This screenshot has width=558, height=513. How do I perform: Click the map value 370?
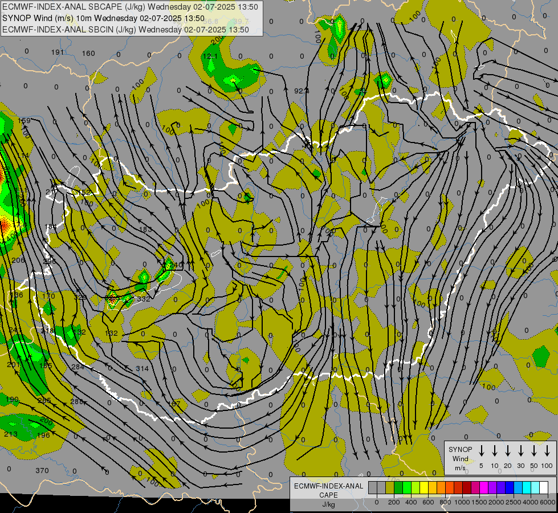(42, 471)
